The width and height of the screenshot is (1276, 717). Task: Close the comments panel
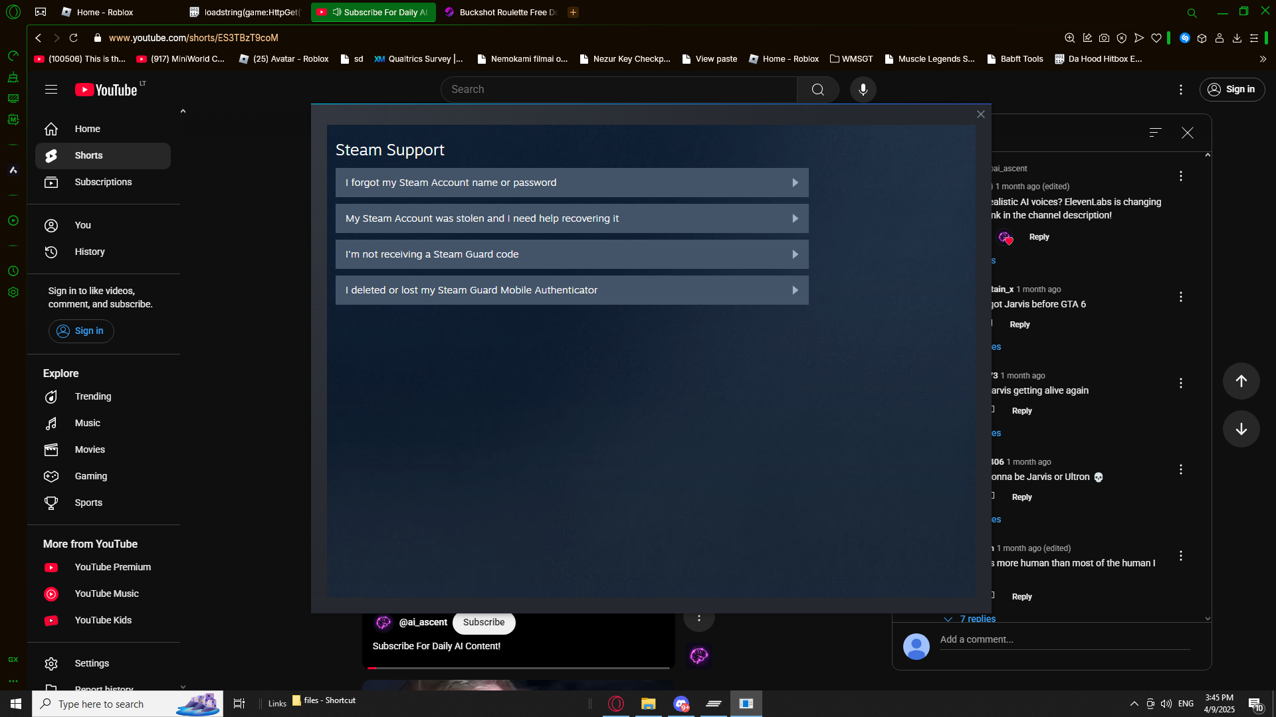[x=1188, y=133]
